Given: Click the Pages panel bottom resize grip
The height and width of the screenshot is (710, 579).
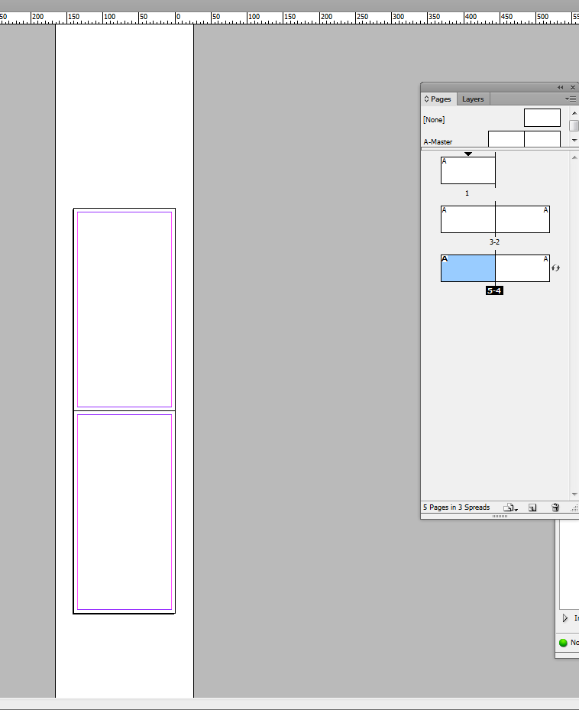Looking at the screenshot, I should pos(500,516).
